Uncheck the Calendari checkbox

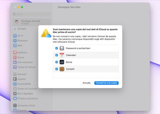tap(57, 55)
